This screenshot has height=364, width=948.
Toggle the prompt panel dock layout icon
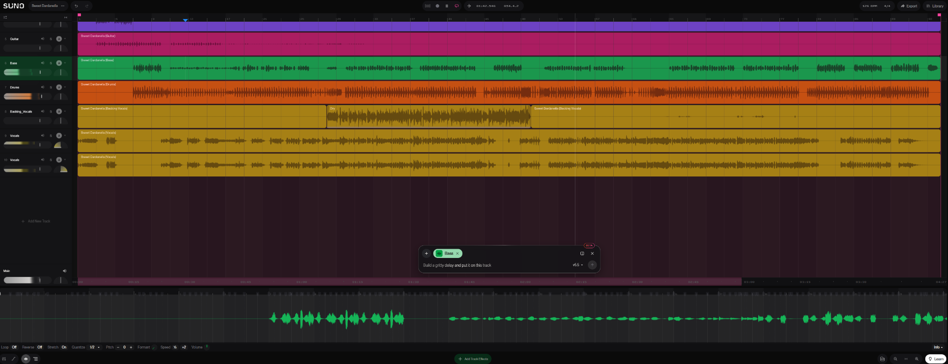(582, 253)
